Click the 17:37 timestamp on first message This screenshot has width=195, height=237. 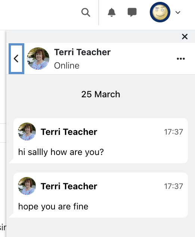pyautogui.click(x=173, y=132)
